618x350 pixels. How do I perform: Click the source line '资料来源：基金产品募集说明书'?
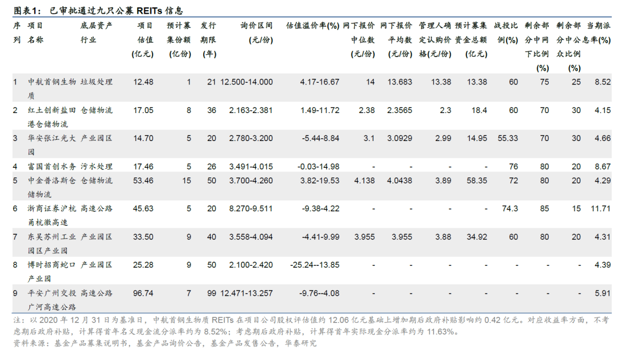(164, 343)
